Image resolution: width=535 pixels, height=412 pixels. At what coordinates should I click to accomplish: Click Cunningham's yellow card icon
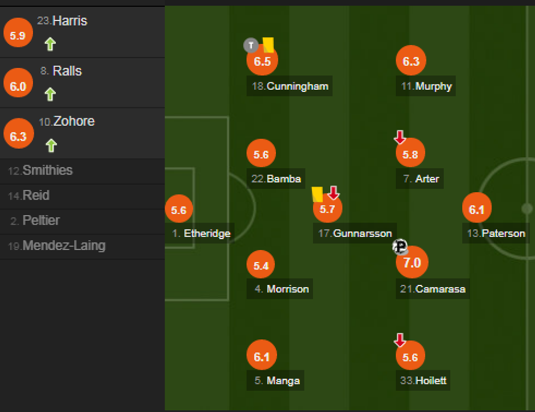pos(268,45)
